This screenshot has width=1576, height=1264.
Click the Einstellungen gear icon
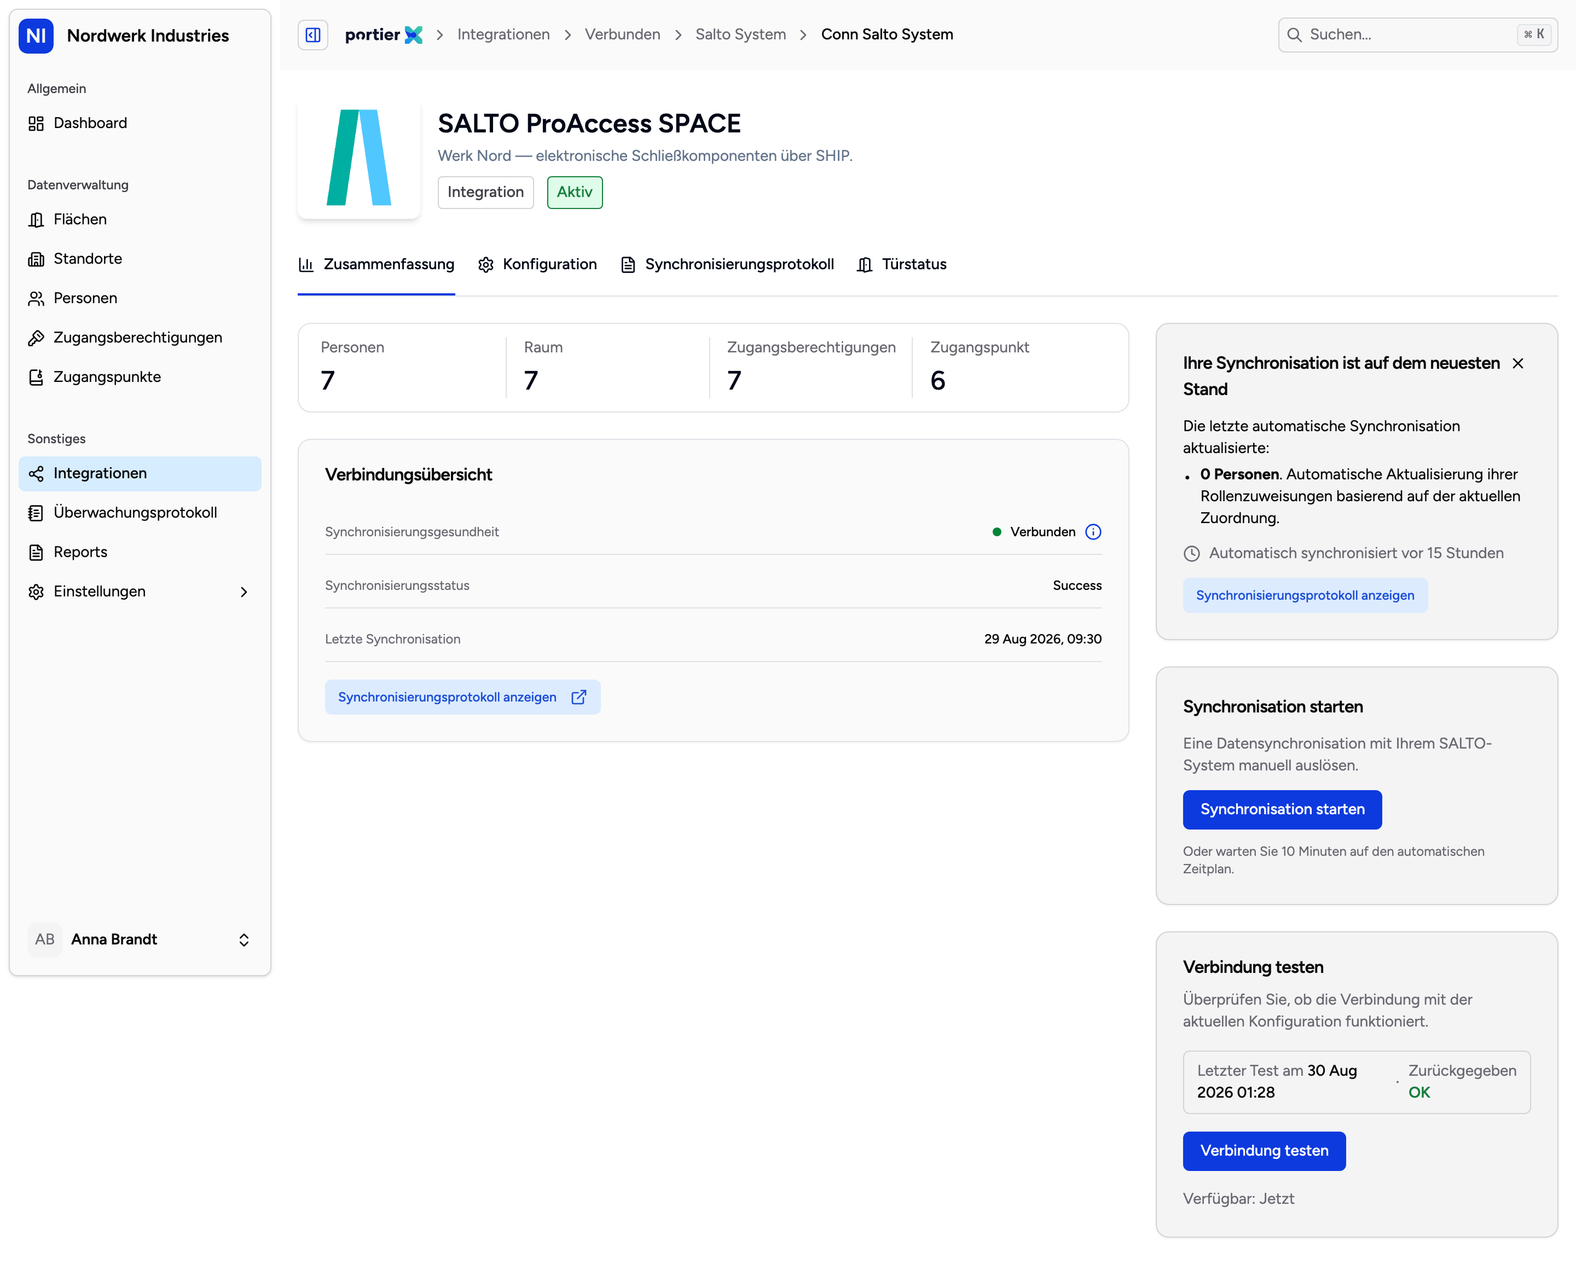click(x=36, y=592)
